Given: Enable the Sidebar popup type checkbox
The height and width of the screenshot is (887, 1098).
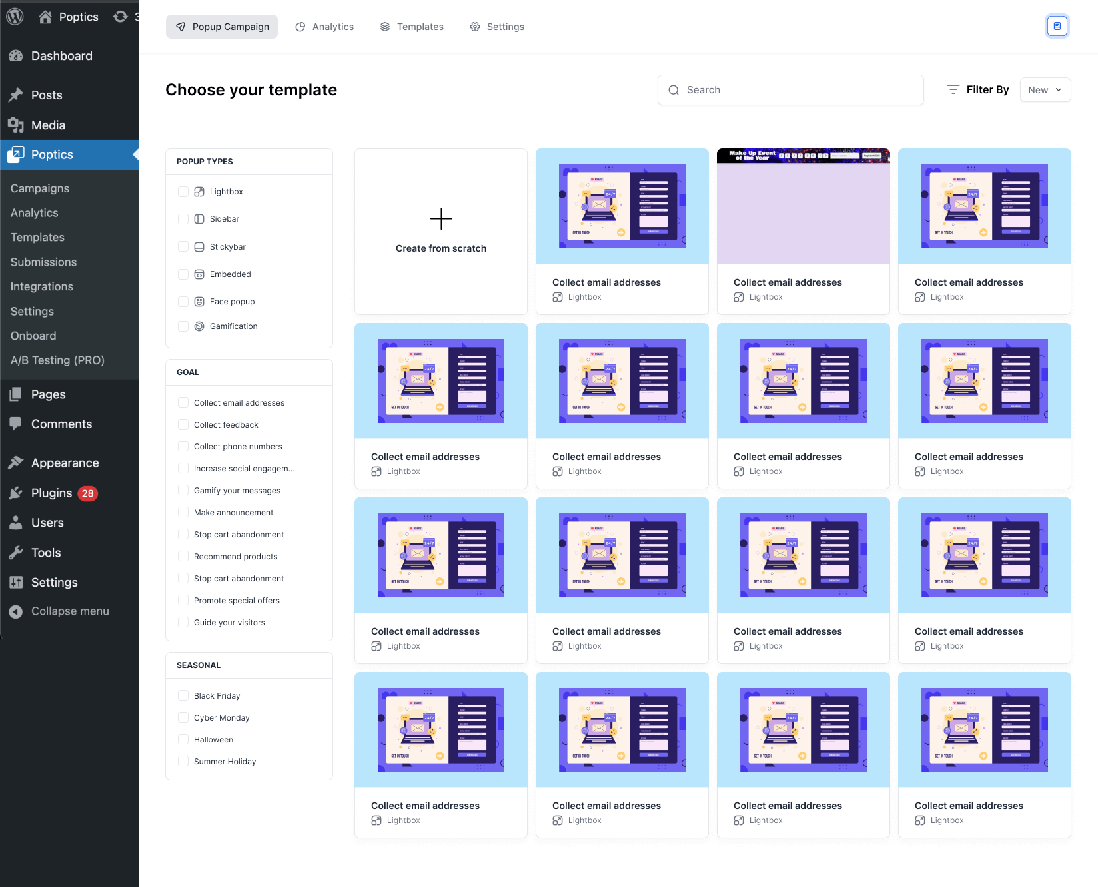Looking at the screenshot, I should click(x=183, y=219).
